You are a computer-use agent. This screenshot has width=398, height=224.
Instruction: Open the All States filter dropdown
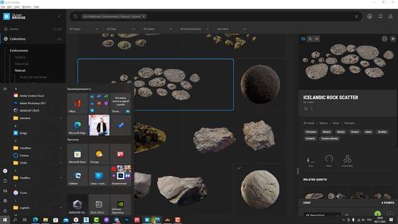[157, 29]
